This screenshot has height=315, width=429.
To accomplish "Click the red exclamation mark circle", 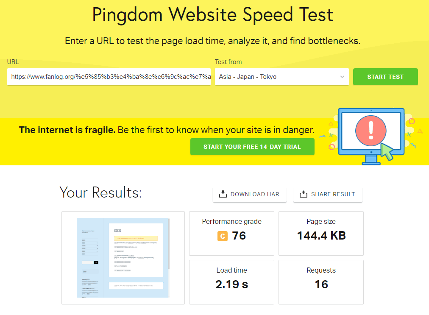I will click(371, 131).
